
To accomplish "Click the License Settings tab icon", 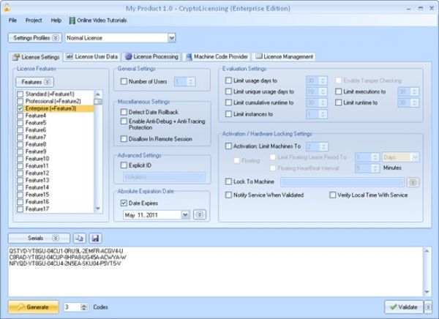I will [x=15, y=57].
